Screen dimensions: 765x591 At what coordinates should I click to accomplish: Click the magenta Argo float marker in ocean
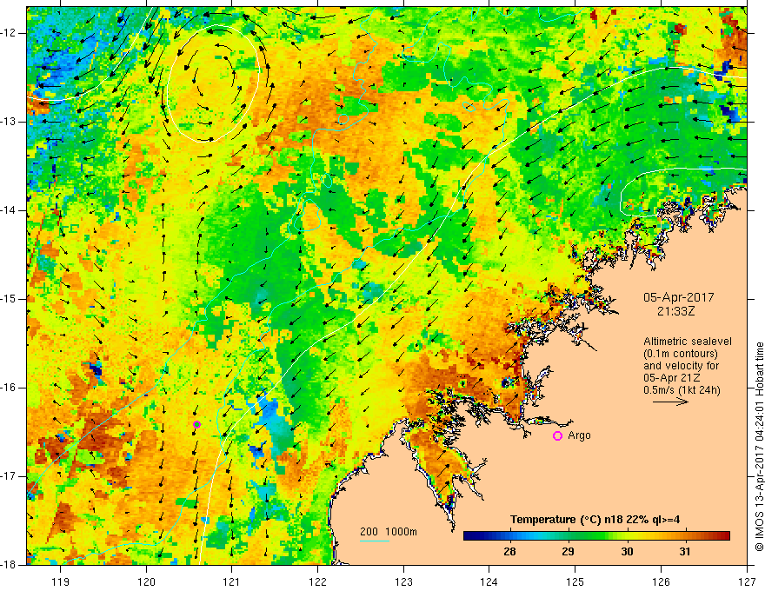pos(196,424)
